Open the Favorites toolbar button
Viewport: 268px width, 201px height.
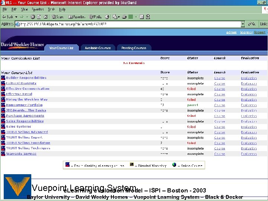coord(77,17)
